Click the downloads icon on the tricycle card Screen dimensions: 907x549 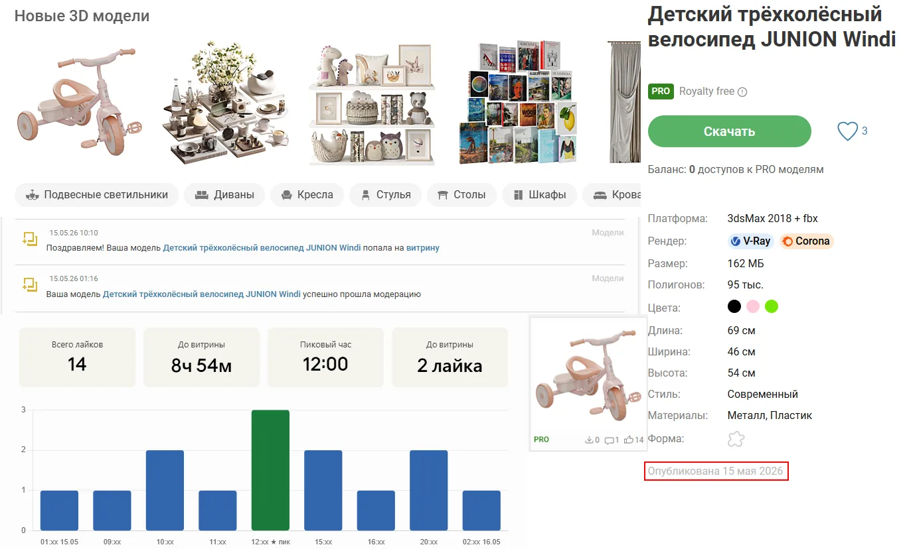point(588,440)
